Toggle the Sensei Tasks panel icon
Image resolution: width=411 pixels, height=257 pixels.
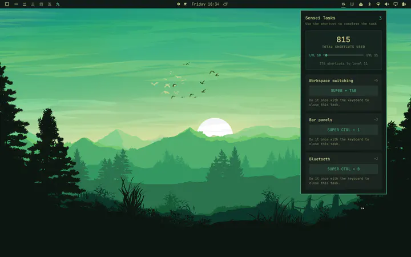[344, 4]
